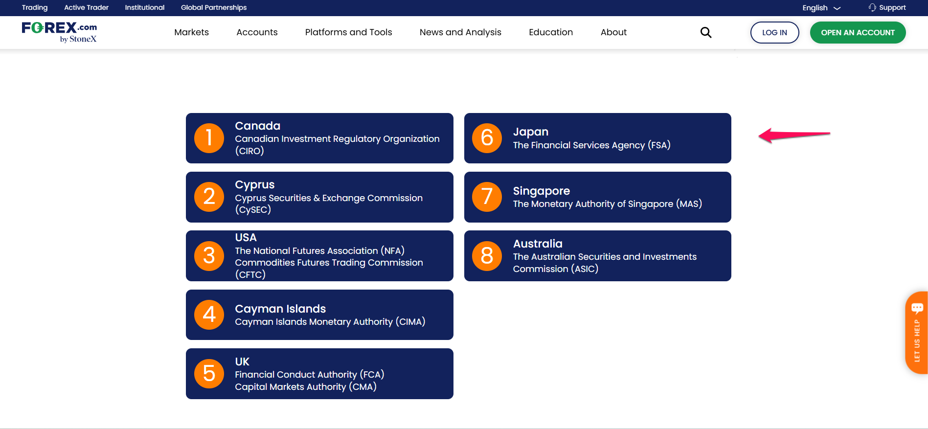The image size is (928, 429).
Task: Open the News and Analysis menu
Action: [460, 32]
